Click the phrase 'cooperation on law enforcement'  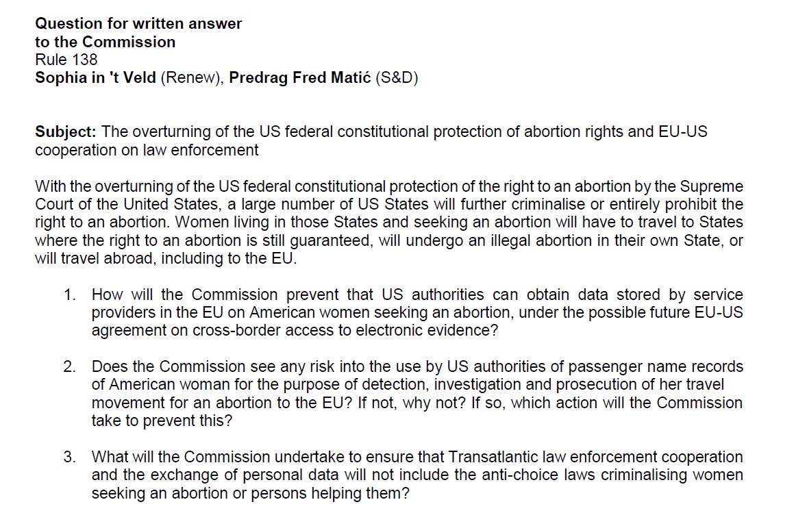(x=147, y=150)
